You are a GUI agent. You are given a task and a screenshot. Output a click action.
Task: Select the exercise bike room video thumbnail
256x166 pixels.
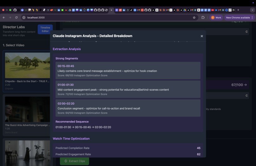[x=27, y=153]
